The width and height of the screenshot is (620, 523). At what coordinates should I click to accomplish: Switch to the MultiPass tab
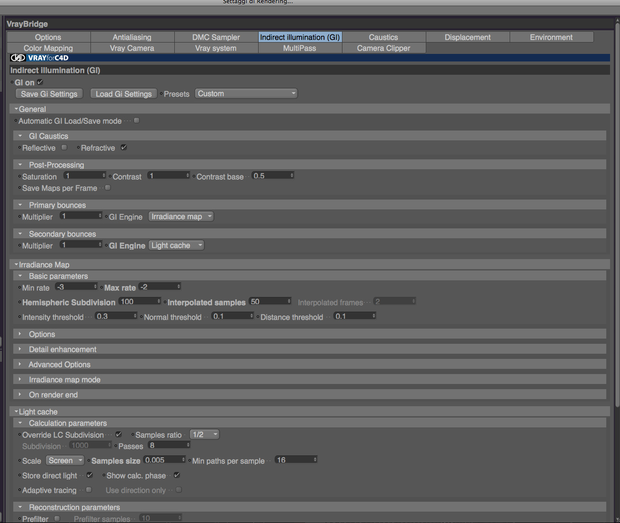coord(300,48)
